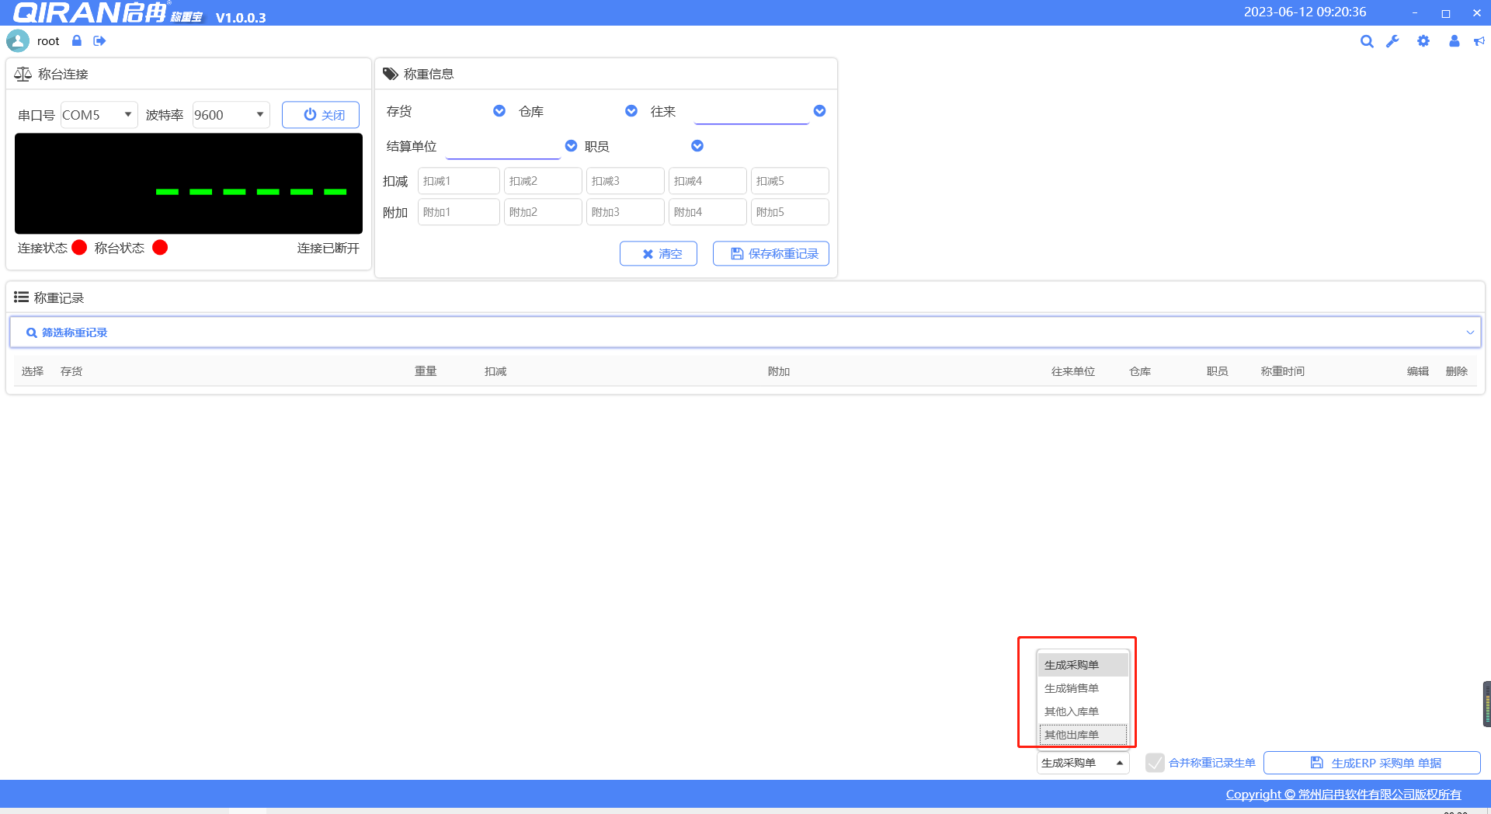
Task: Open the search magnifier icon in top toolbar
Action: tap(1367, 42)
